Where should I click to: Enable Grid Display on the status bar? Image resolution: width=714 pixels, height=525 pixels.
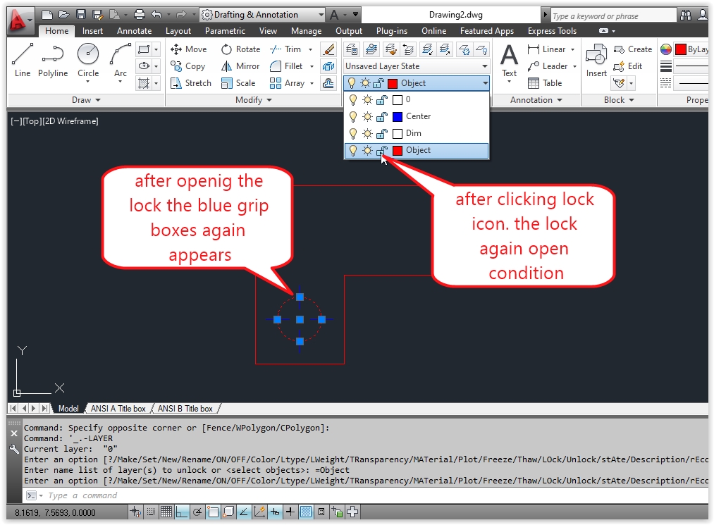point(167,512)
